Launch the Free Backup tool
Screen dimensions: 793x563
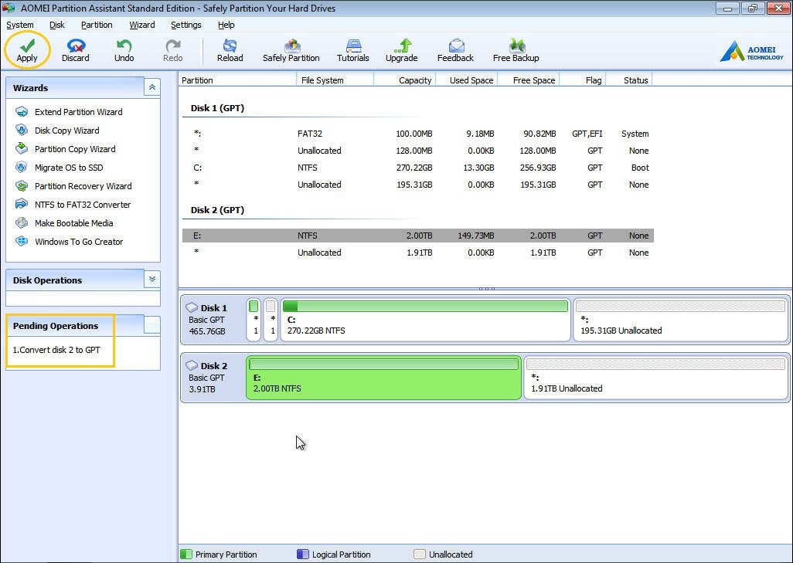(516, 46)
